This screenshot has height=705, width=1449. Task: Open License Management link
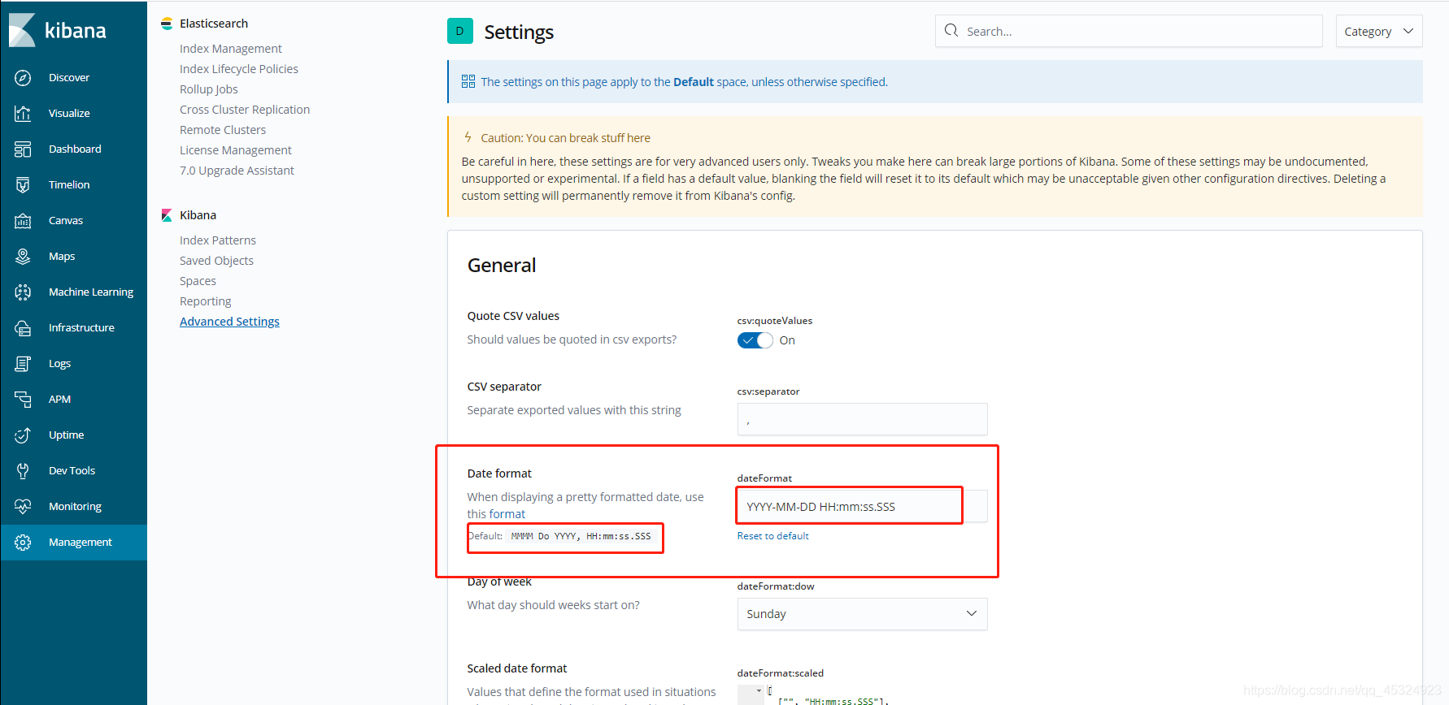pos(236,150)
